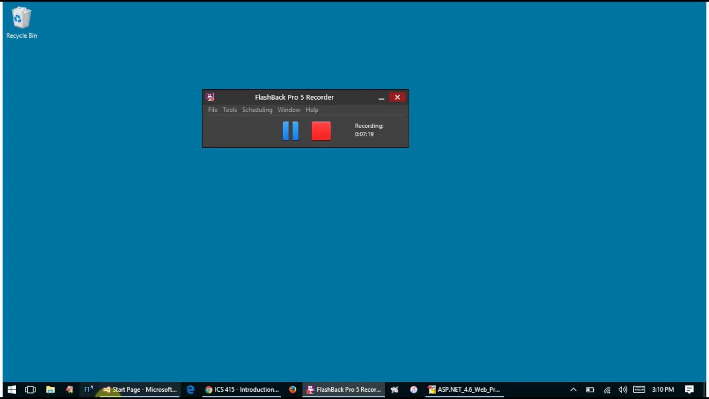
Task: Switch to ASP.NET_4.6_Web_Pr taskbar window
Action: pos(464,390)
